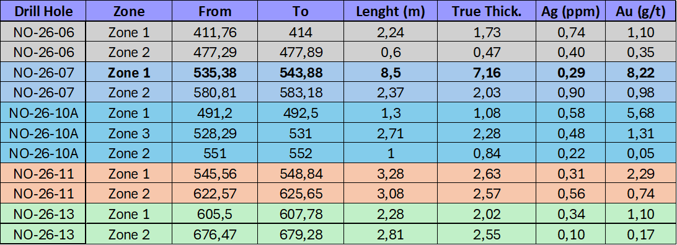The width and height of the screenshot is (677, 245).
Task: Click the From column header
Action: [x=215, y=11]
